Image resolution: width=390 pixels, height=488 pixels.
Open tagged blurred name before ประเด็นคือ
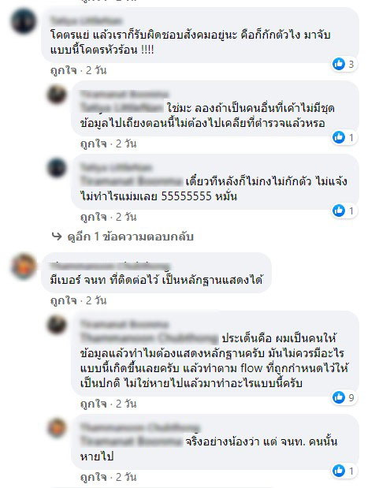149,338
